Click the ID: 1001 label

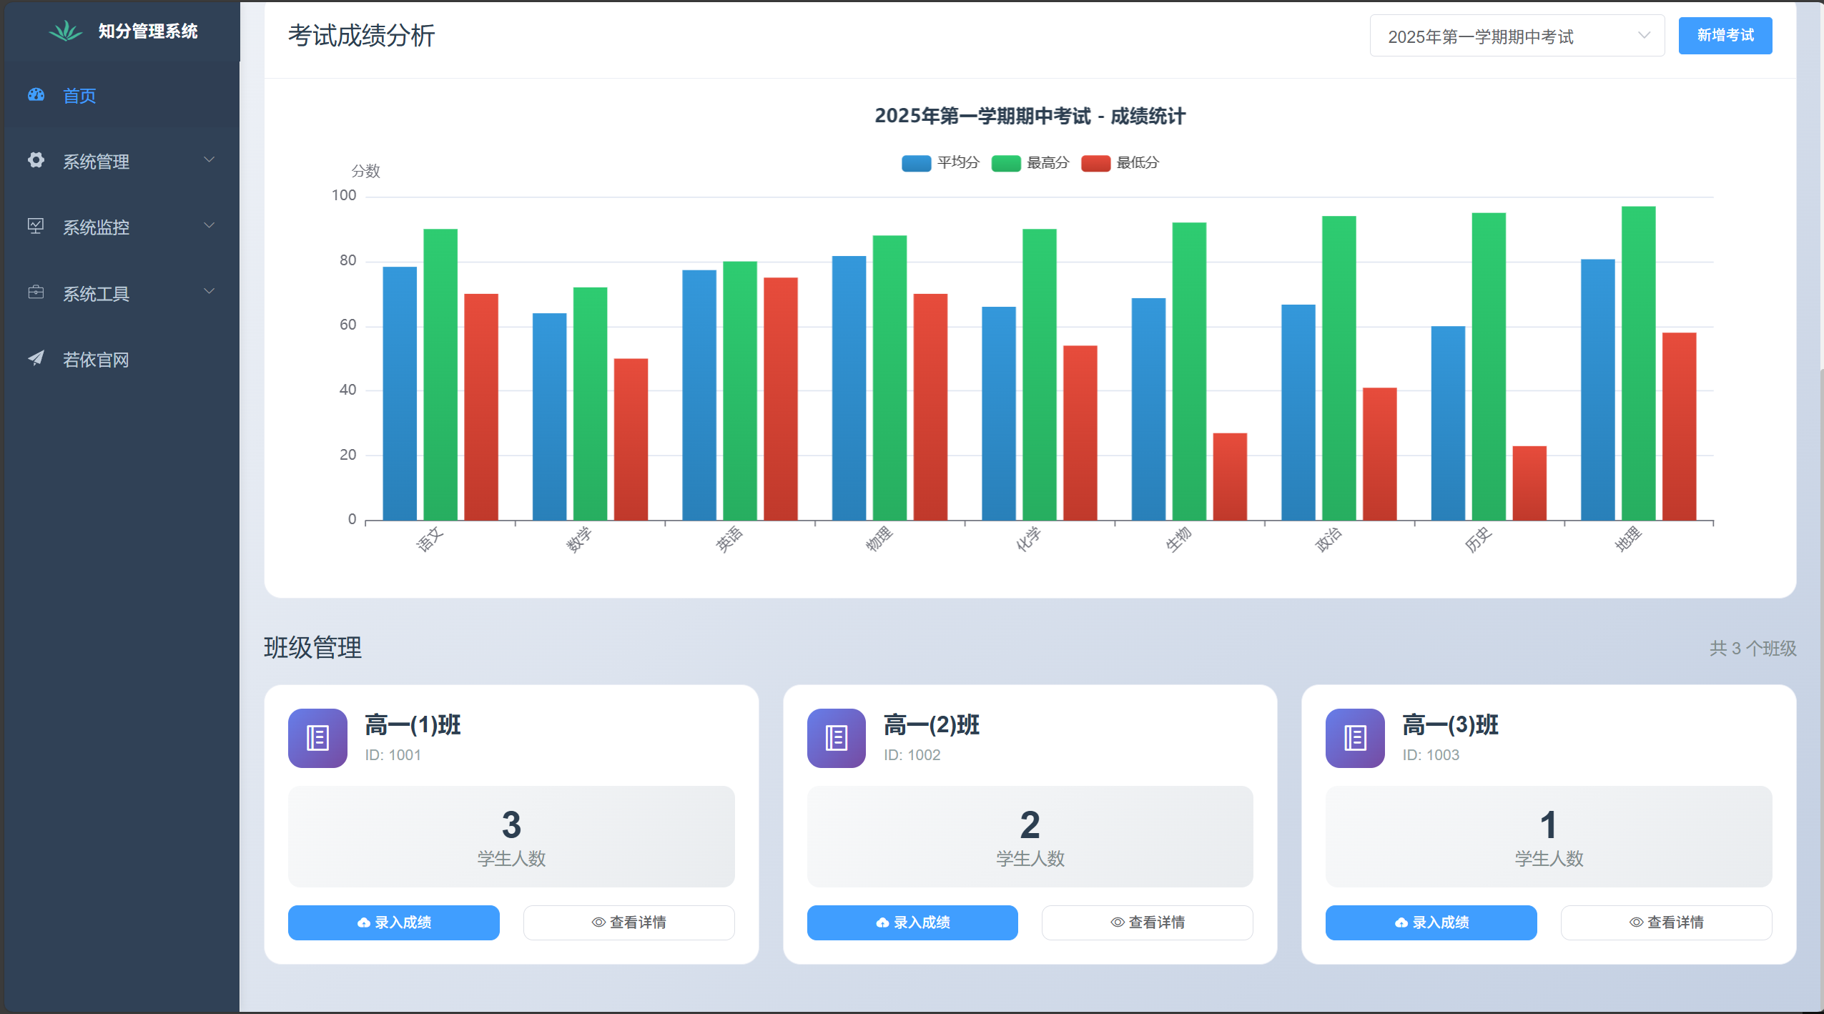coord(393,755)
